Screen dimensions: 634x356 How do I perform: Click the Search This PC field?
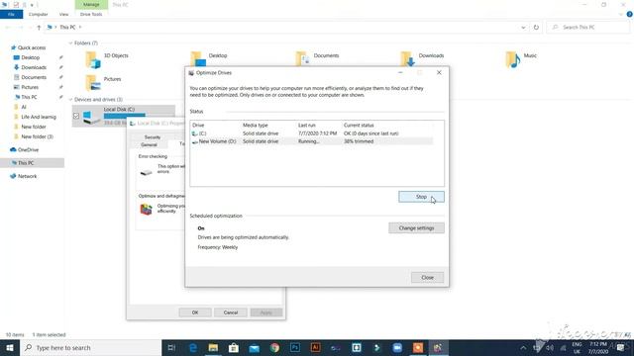click(588, 27)
